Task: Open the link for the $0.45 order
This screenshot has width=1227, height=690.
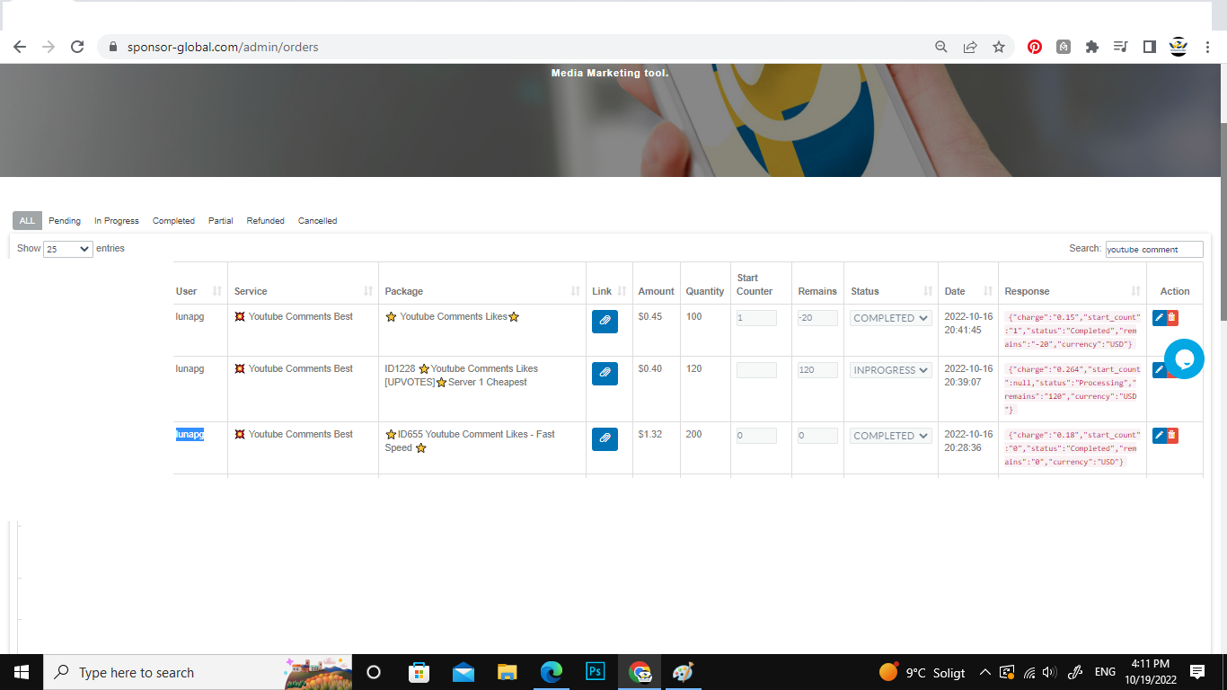Action: (605, 321)
